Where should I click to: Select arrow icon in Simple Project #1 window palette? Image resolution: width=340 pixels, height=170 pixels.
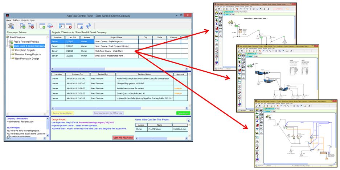pyautogui.click(x=221, y=32)
